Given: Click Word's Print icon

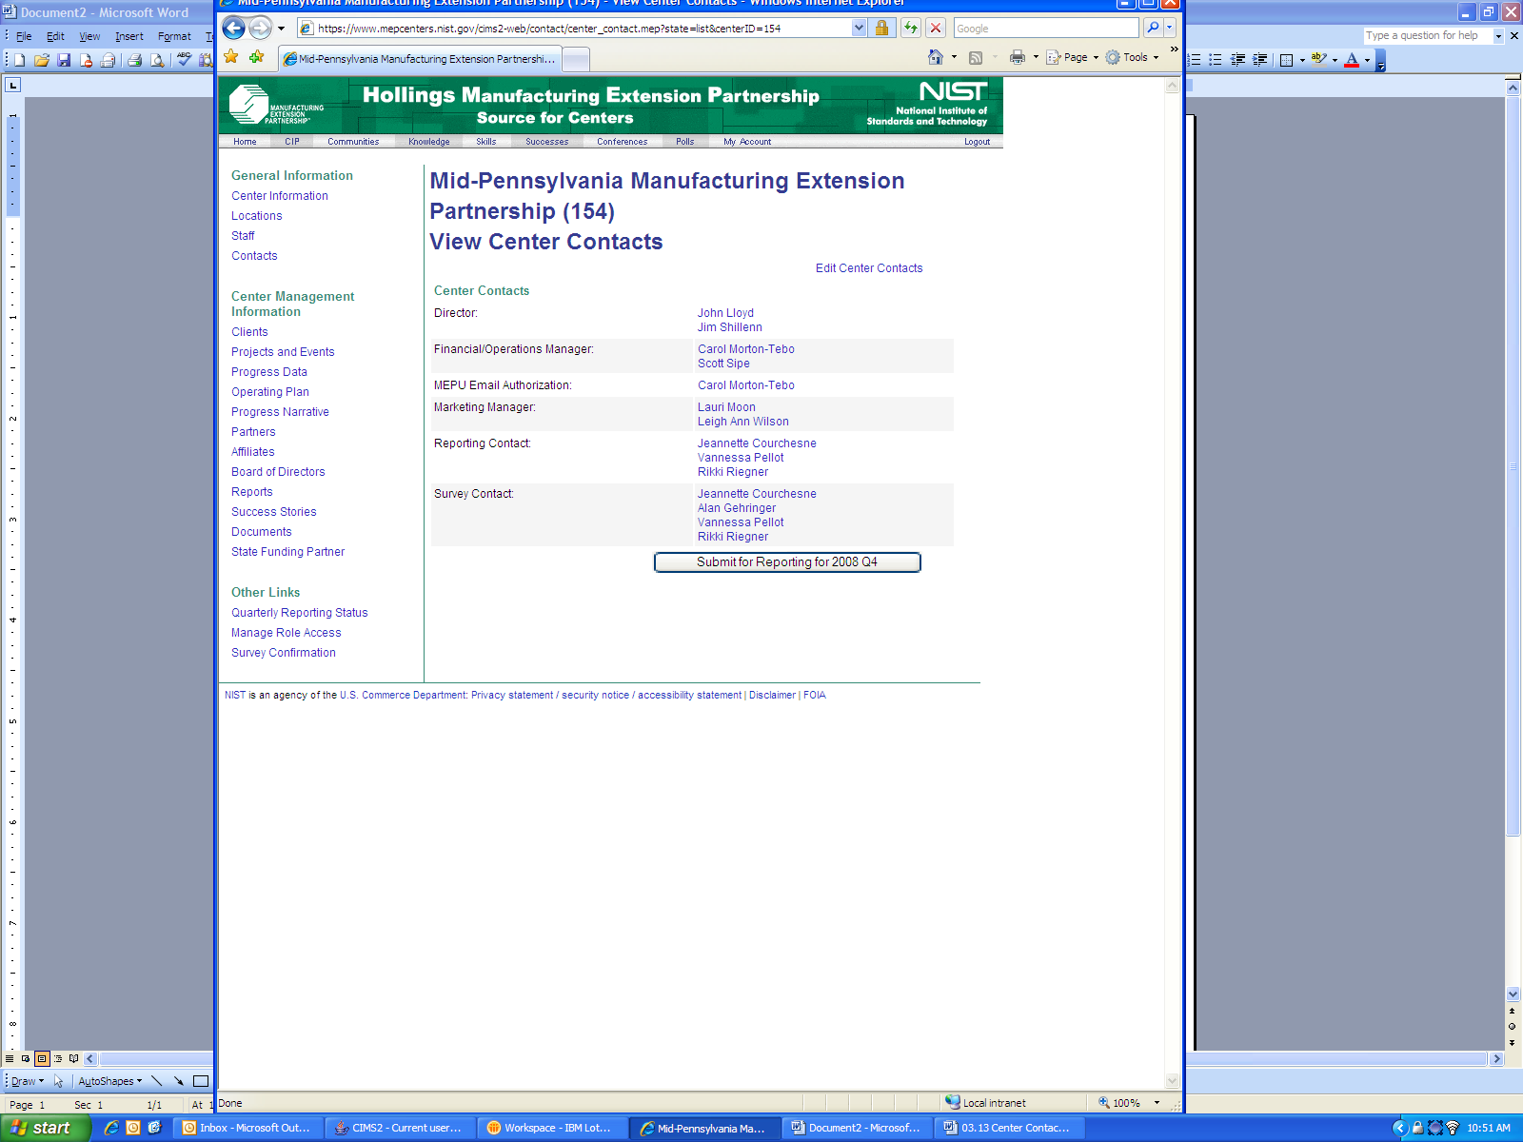Looking at the screenshot, I should click(x=134, y=60).
